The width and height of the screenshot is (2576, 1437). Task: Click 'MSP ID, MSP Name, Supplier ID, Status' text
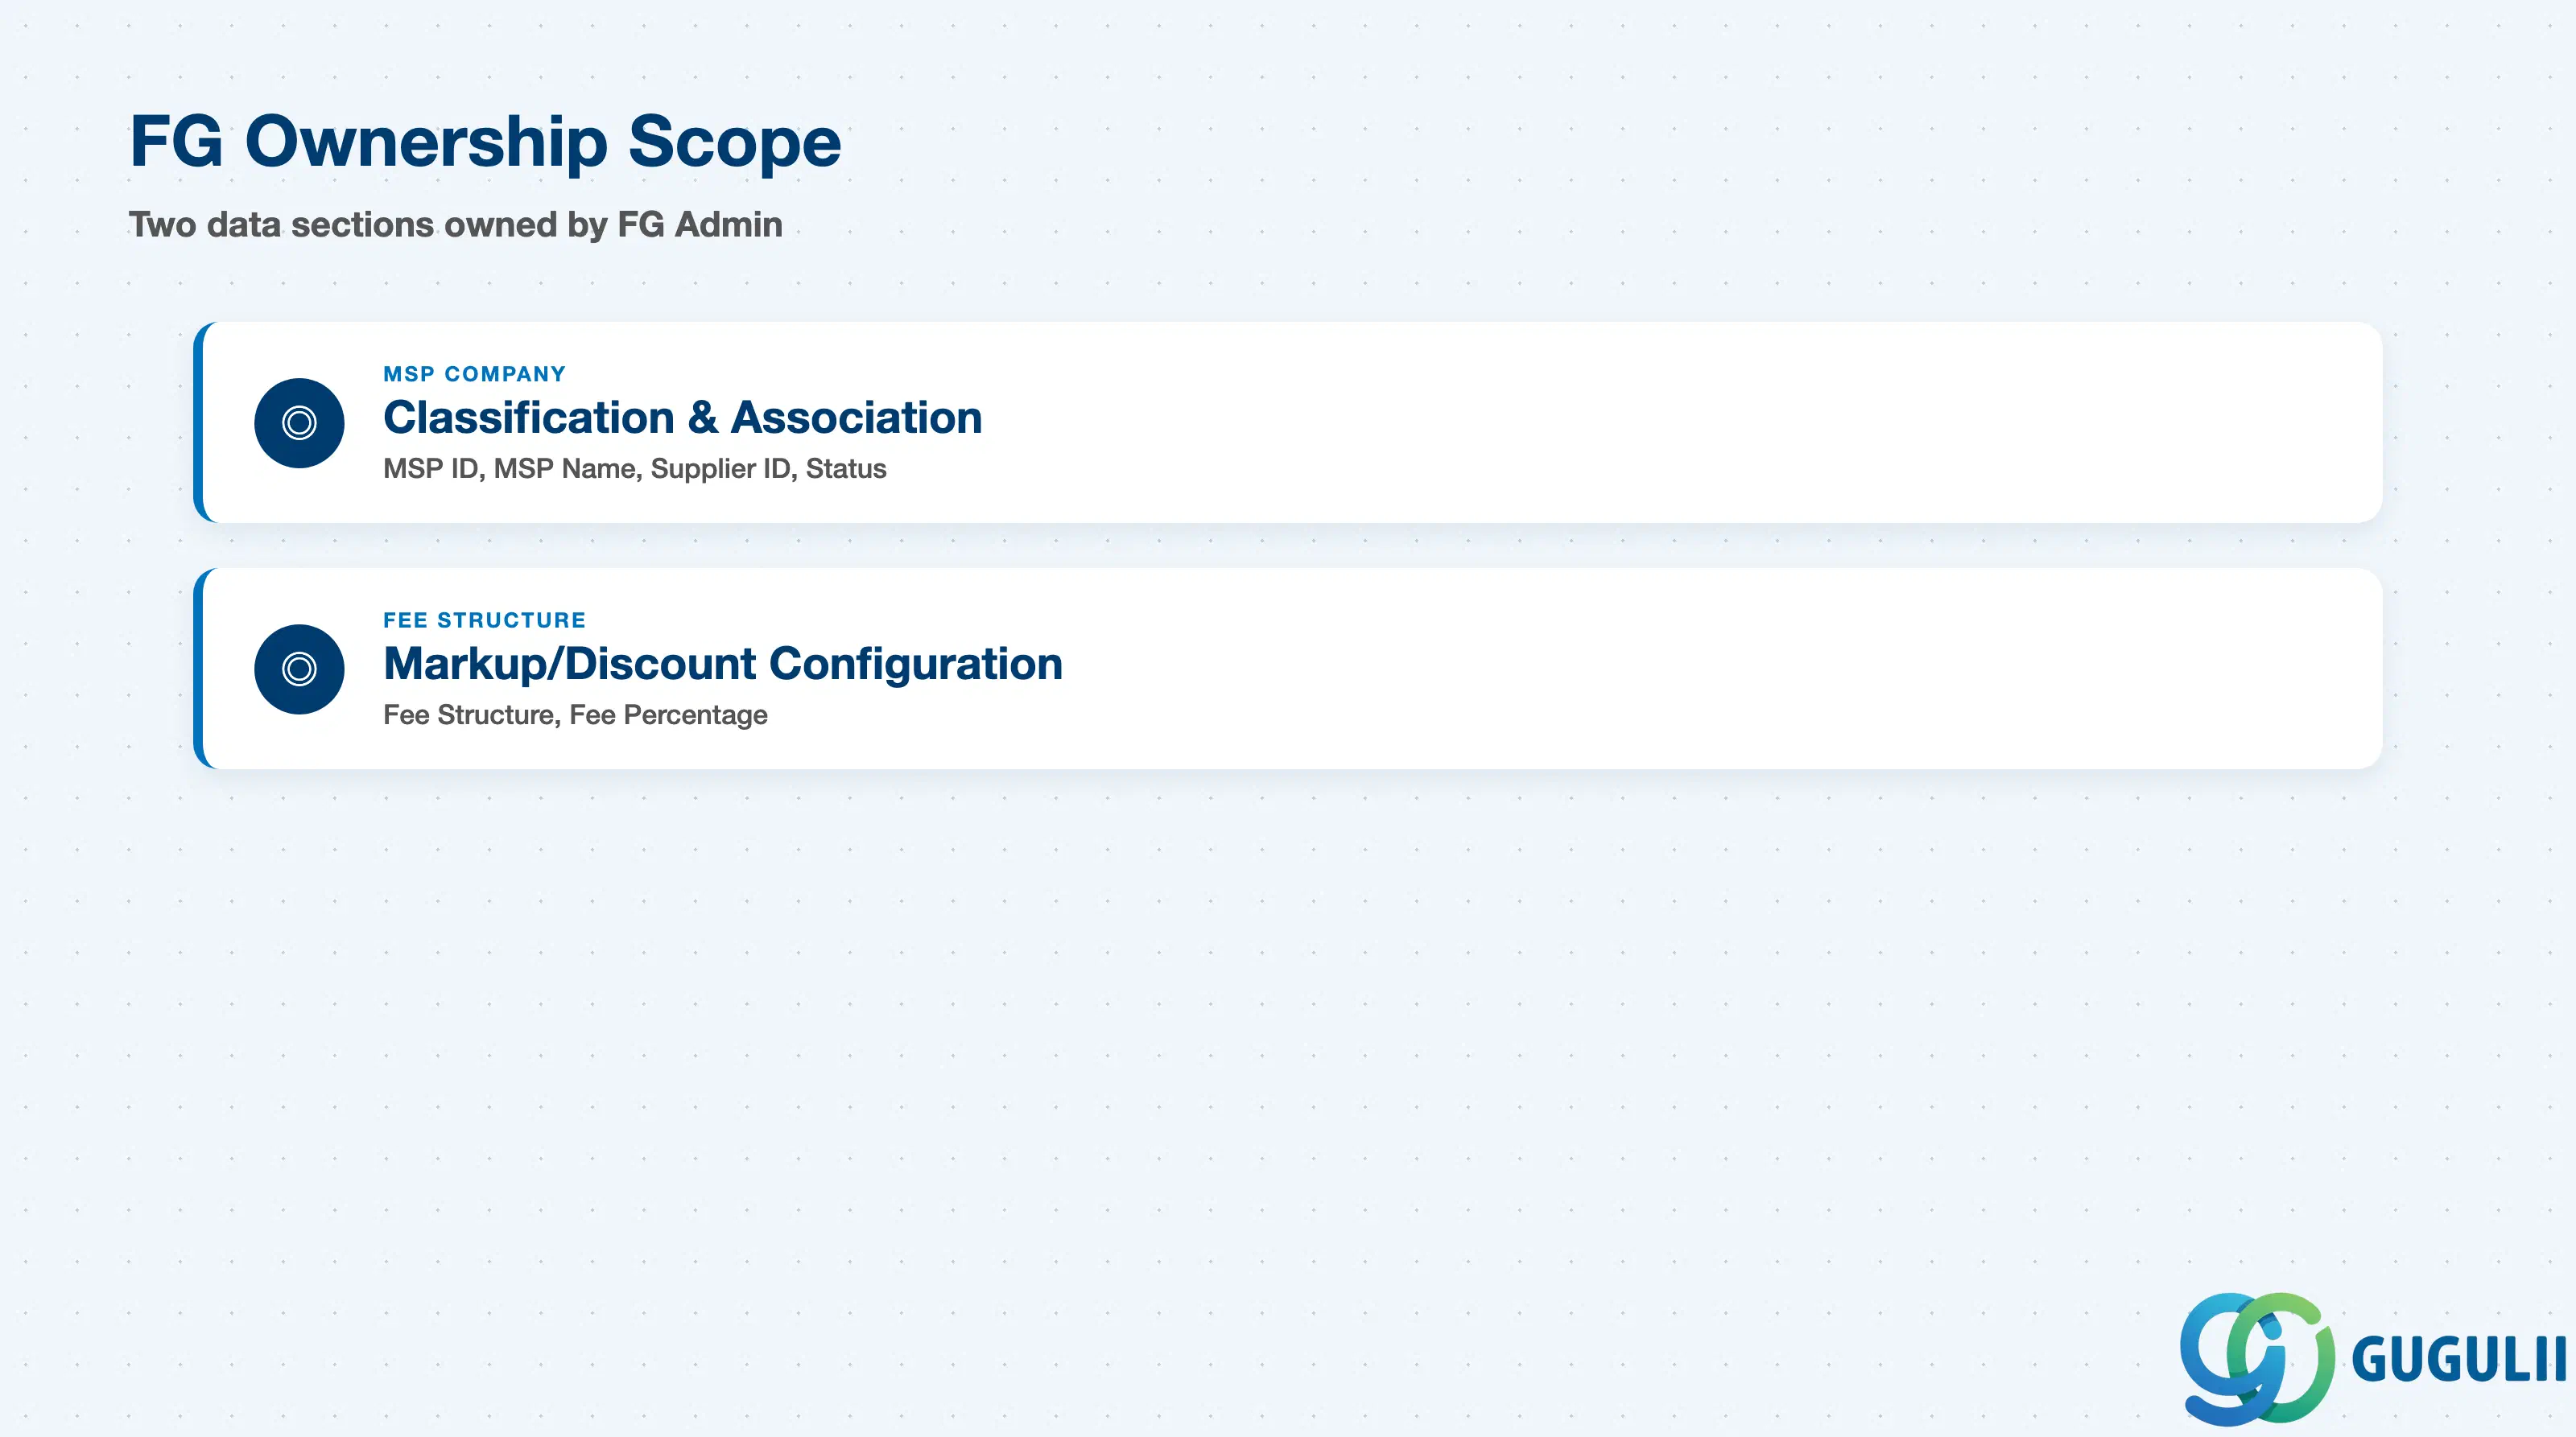(634, 468)
